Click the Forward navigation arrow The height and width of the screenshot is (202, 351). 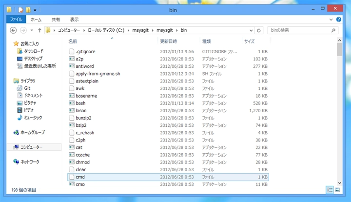23,30
